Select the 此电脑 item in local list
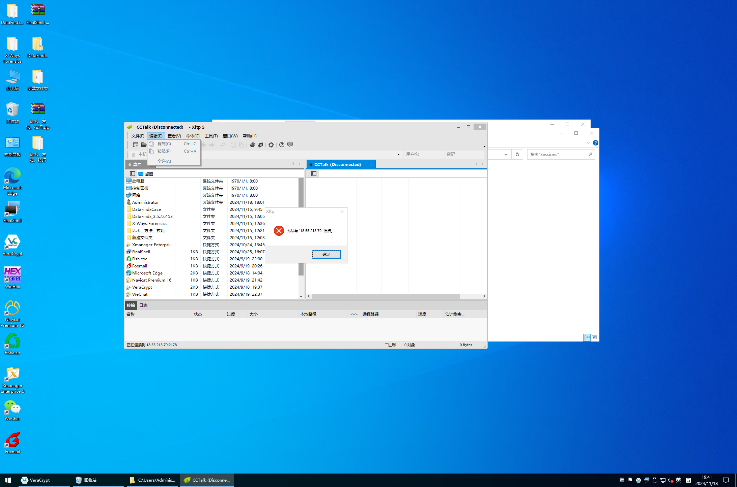The width and height of the screenshot is (737, 487). (135, 181)
